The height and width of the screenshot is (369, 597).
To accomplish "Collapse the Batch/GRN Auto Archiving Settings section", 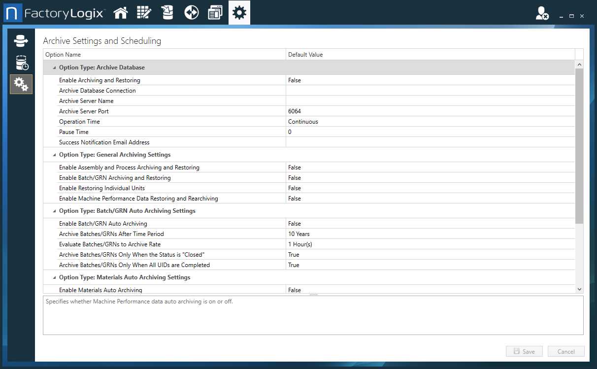I will [x=53, y=210].
